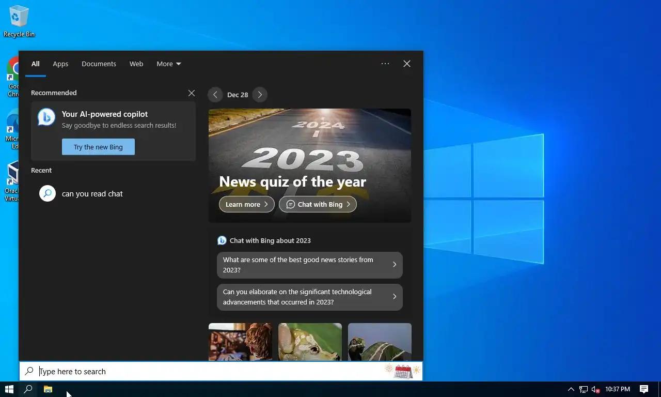Switch to the Documents search tab
Viewport: 661px width, 397px height.
[99, 64]
